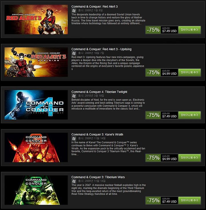This screenshot has height=210, width=206.
Task: Click the Windows platform icon under Red Alert 3 - Uprising
Action: (x=74, y=53)
